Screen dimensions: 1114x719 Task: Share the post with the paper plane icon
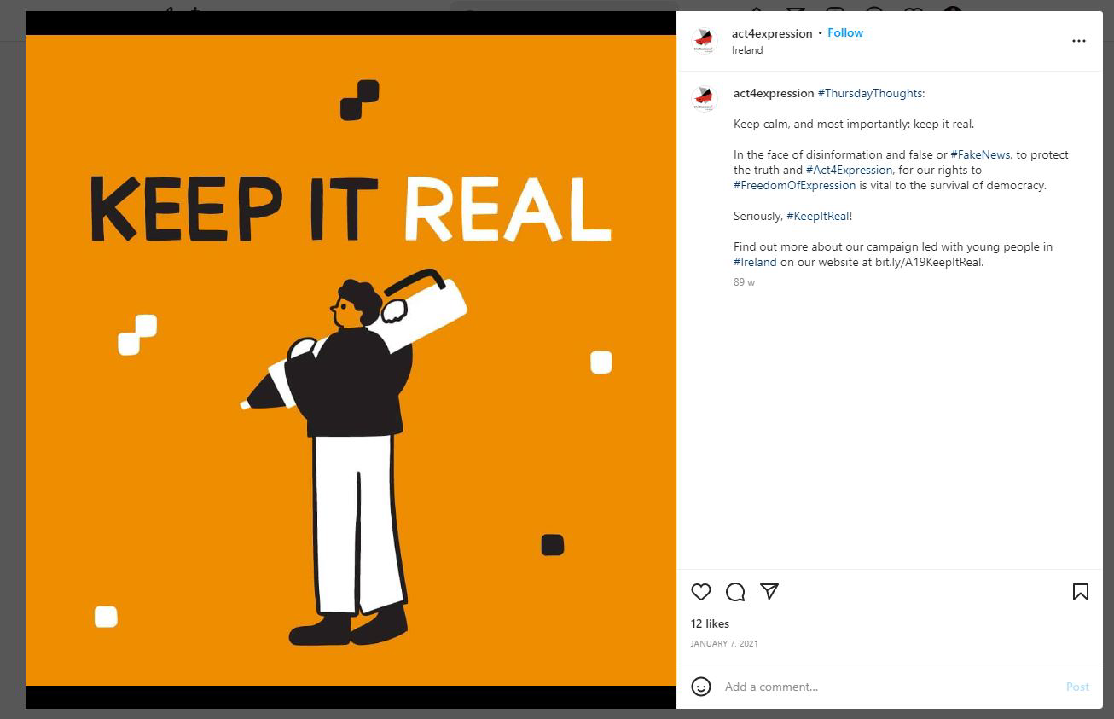pos(769,591)
